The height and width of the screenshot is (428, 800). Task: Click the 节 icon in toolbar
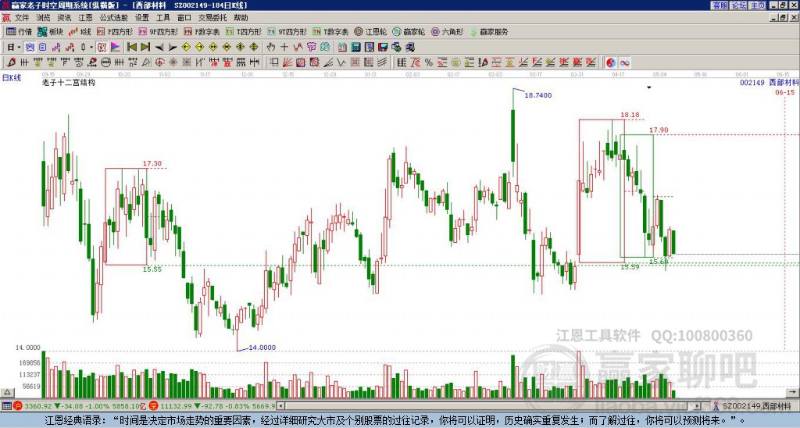311,47
